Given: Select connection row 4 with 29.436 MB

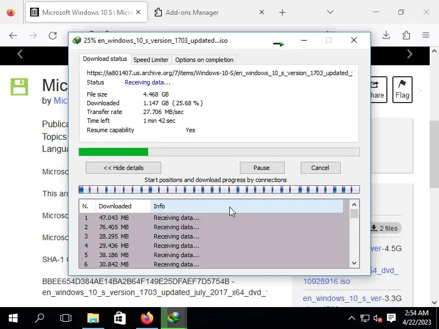Looking at the screenshot, I should [214, 246].
